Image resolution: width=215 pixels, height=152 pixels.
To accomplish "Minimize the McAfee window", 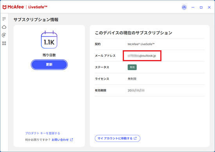I will coord(193,7).
